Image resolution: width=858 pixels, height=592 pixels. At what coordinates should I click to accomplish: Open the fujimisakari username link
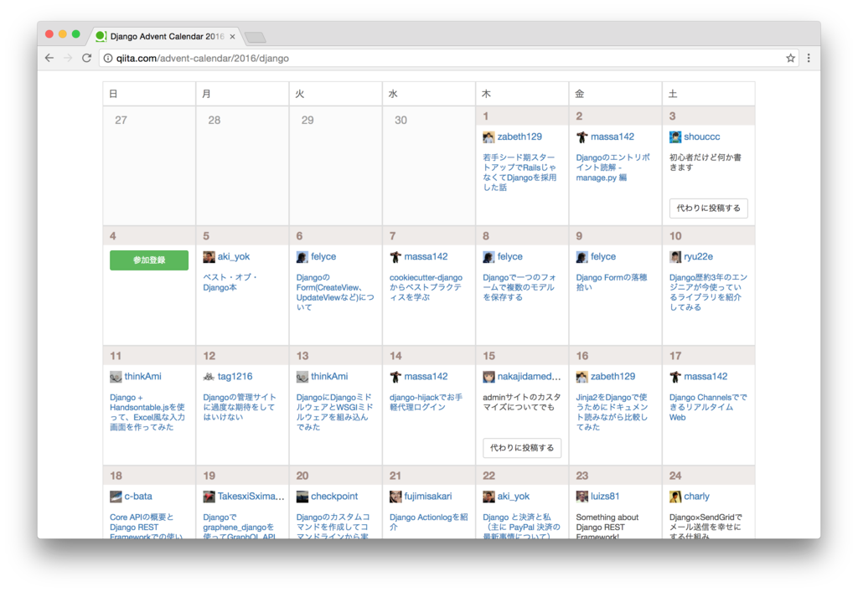pos(428,497)
